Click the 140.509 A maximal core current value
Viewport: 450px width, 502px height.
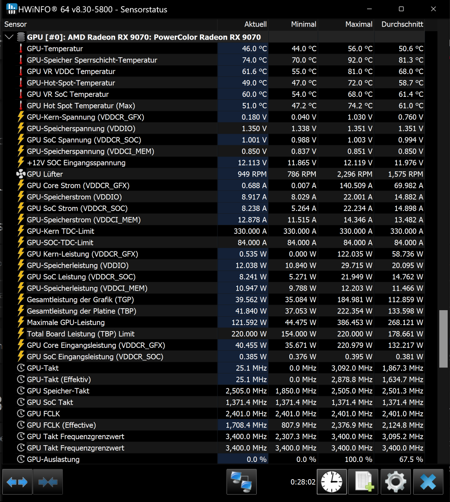[355, 186]
